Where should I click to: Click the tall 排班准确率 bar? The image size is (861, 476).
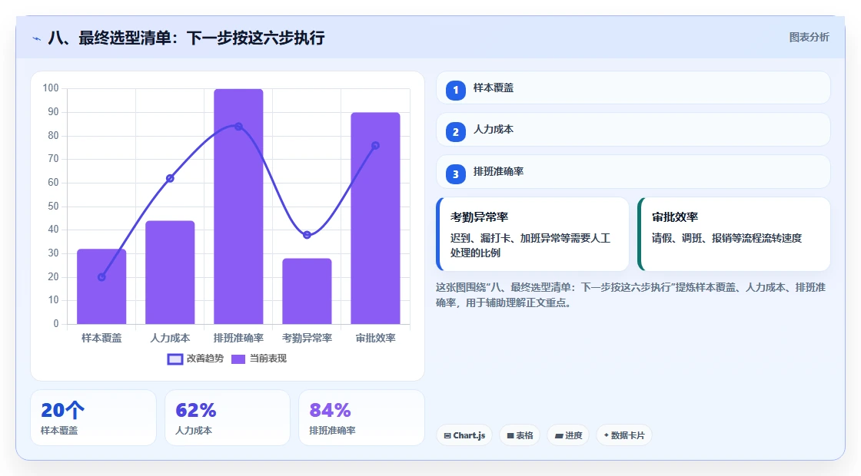(238, 207)
